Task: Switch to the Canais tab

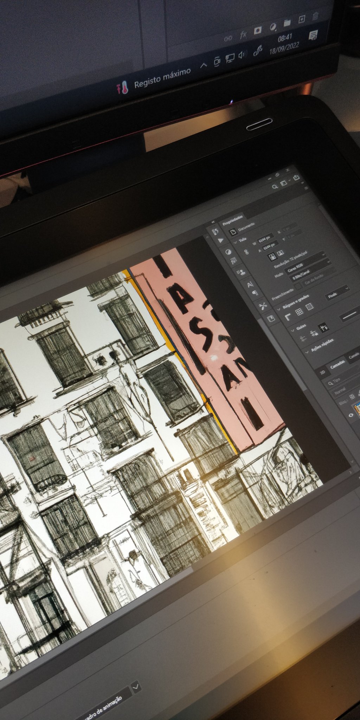Action: tap(354, 356)
